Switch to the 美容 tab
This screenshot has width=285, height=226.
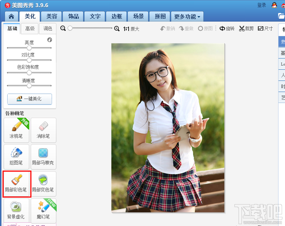click(51, 17)
